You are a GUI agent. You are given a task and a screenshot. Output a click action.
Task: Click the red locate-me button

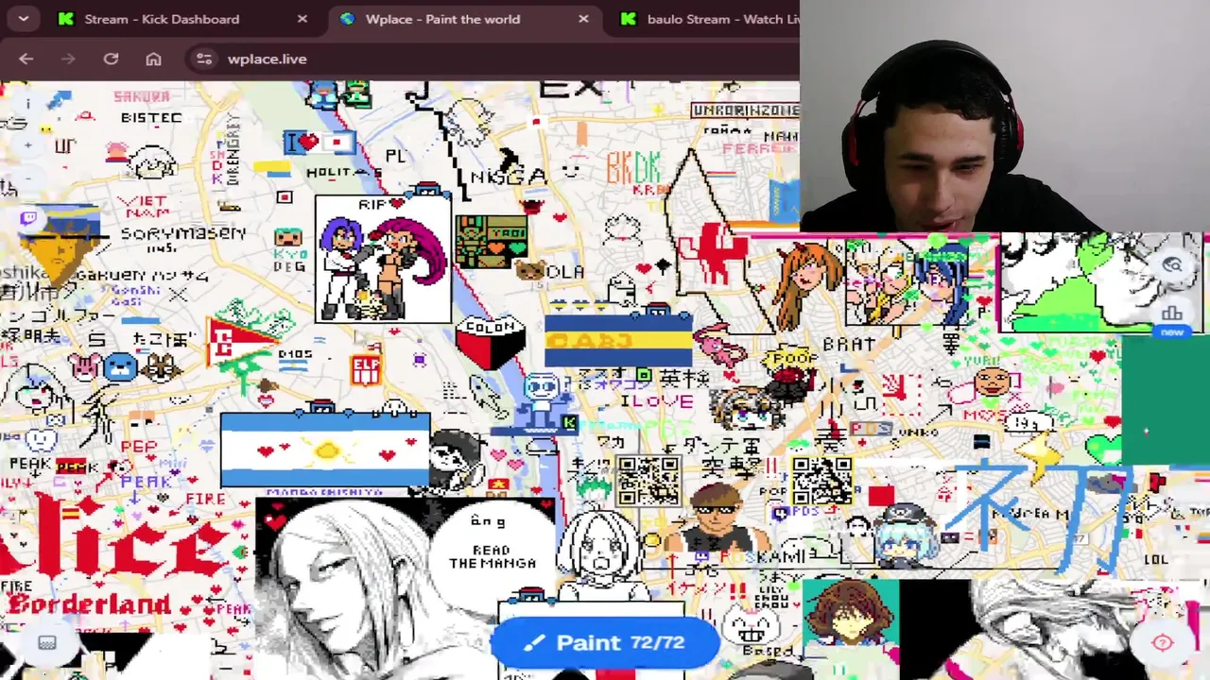pyautogui.click(x=1163, y=643)
